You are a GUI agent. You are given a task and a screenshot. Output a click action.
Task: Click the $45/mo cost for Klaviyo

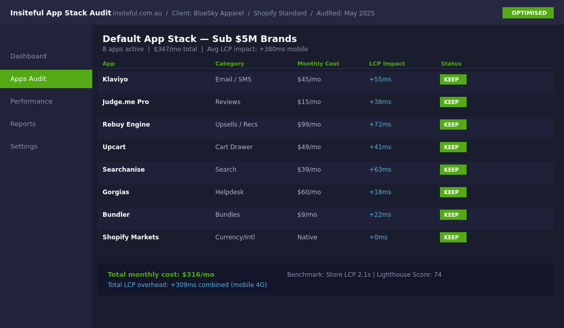point(309,79)
